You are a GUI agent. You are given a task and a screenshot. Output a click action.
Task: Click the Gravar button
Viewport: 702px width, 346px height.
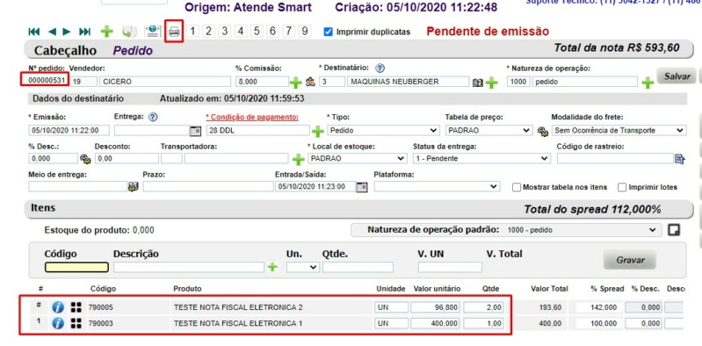[x=630, y=260]
